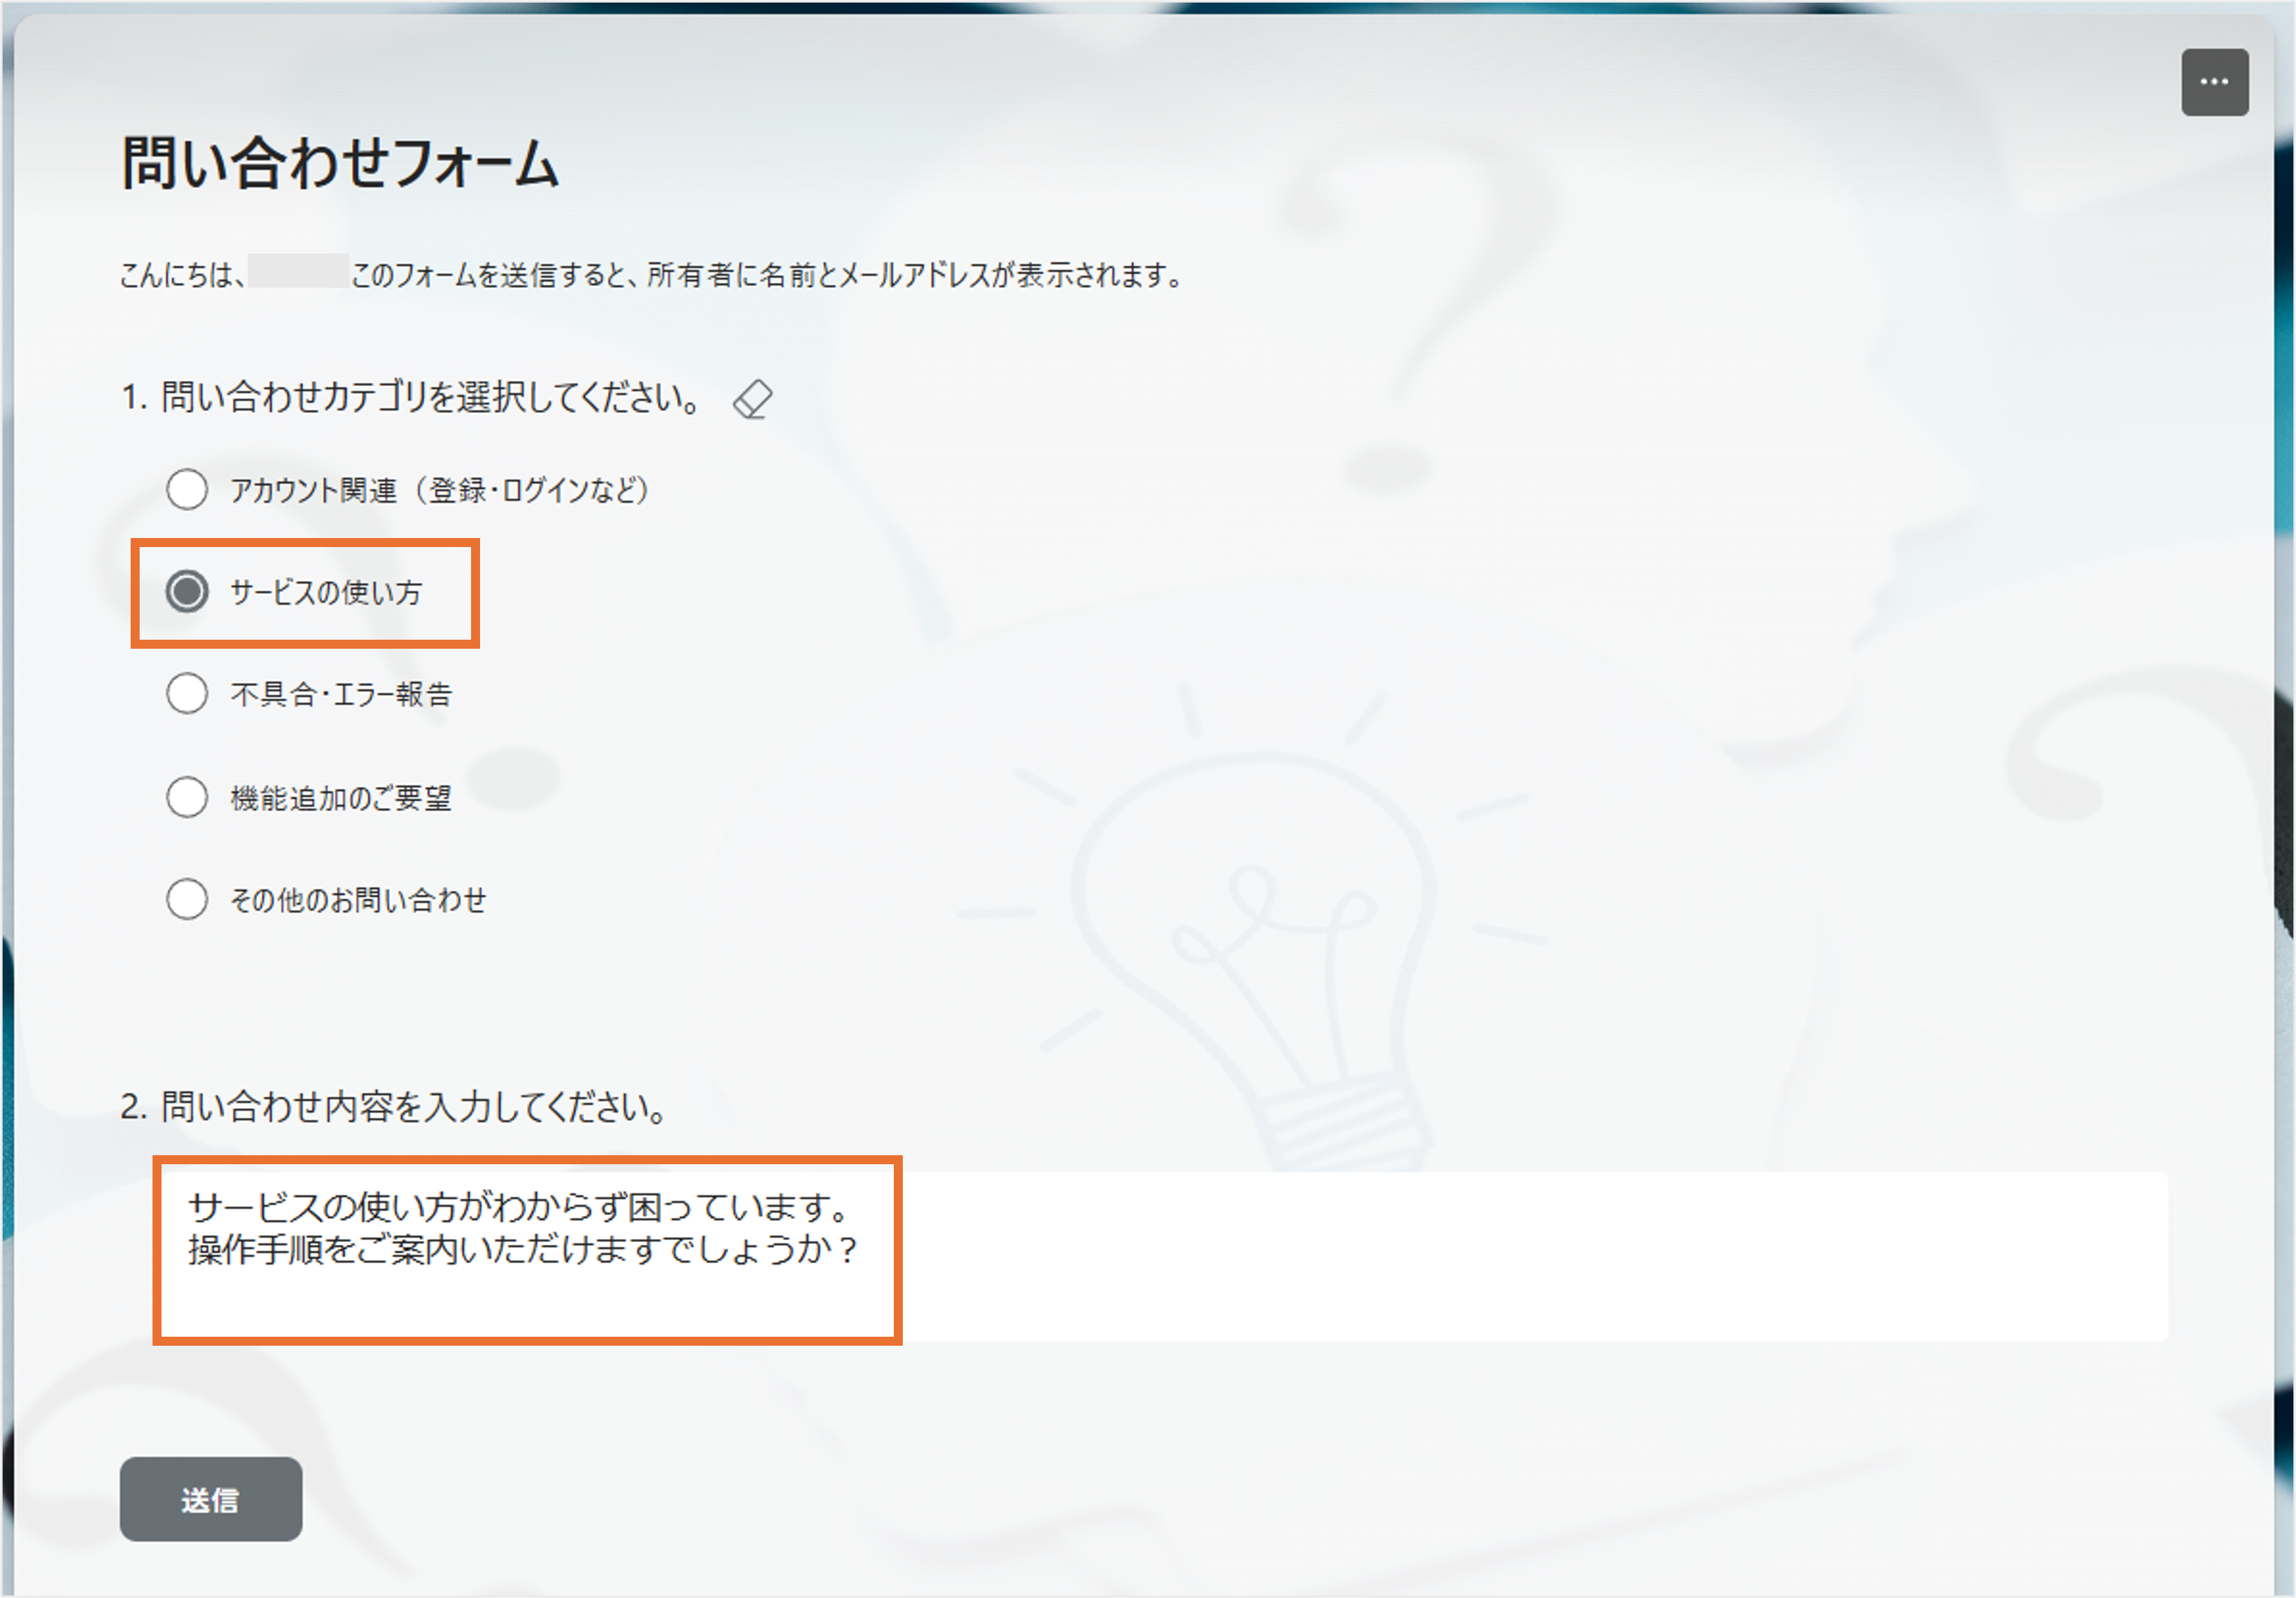Click the 機能追加のご要望 label text
The height and width of the screenshot is (1598, 2296).
coord(341,798)
